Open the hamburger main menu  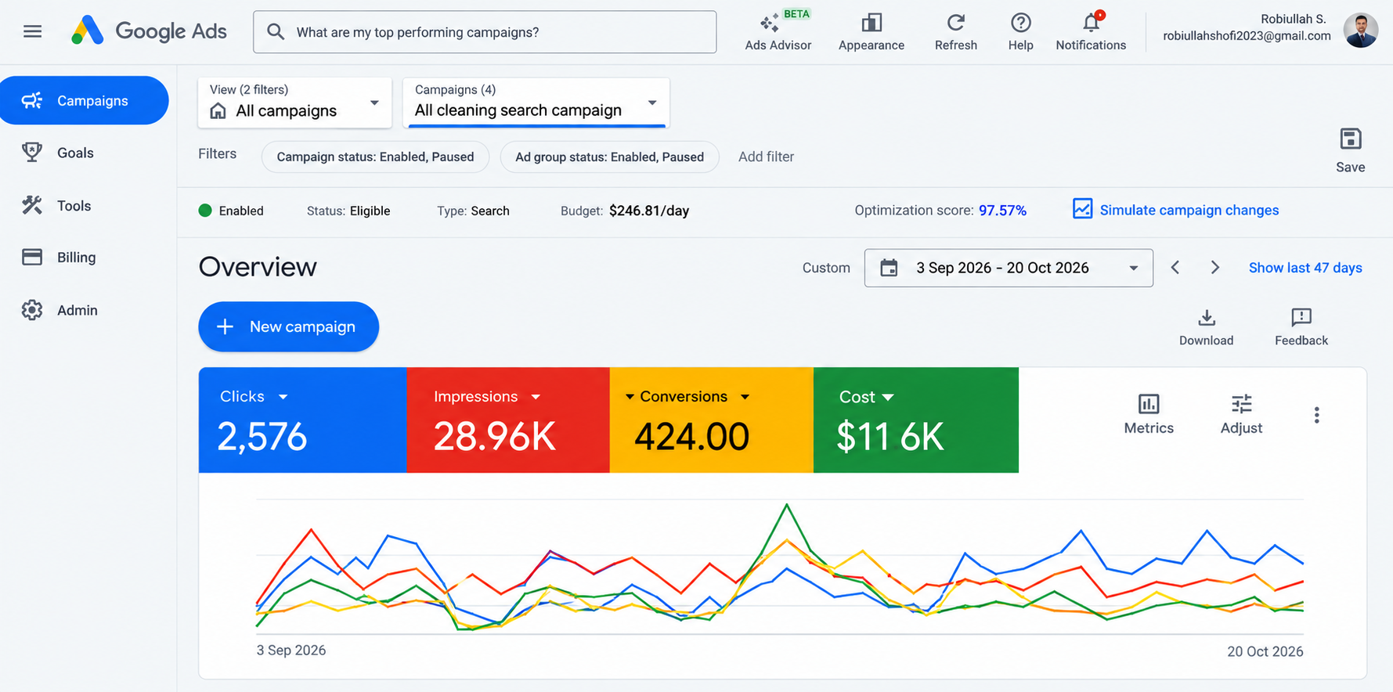(x=32, y=31)
